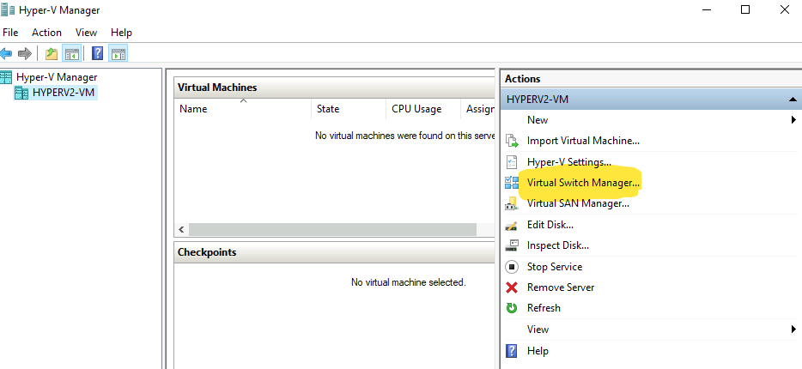The width and height of the screenshot is (802, 369).
Task: Click the Virtual Switch Manager icon
Action: (512, 183)
